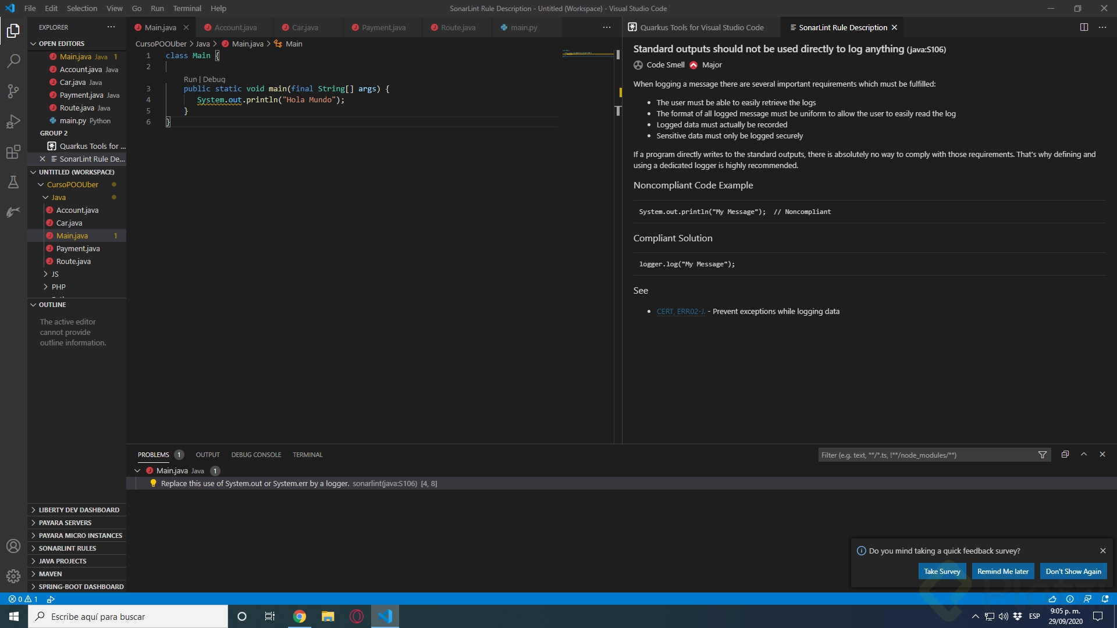Expand the Maven section

(x=77, y=574)
